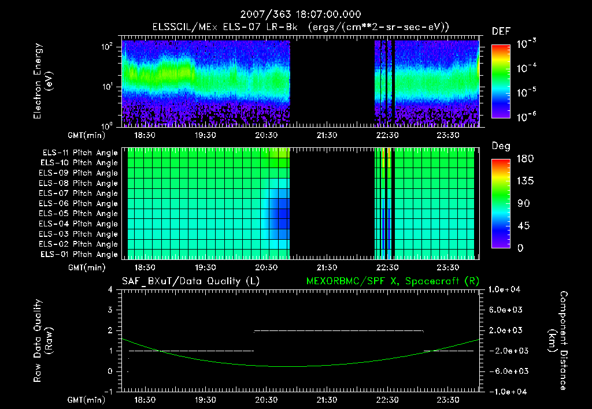Pick the ELS-03 Pitch Angle label
This screenshot has width=592, height=409.
[79, 235]
